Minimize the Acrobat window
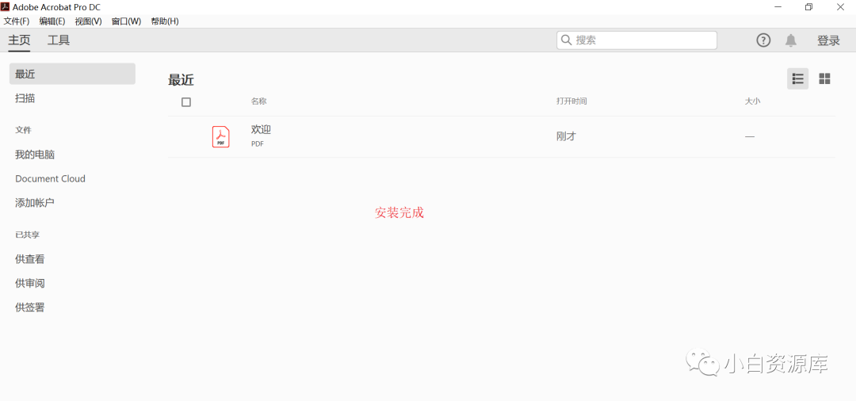 coord(777,6)
